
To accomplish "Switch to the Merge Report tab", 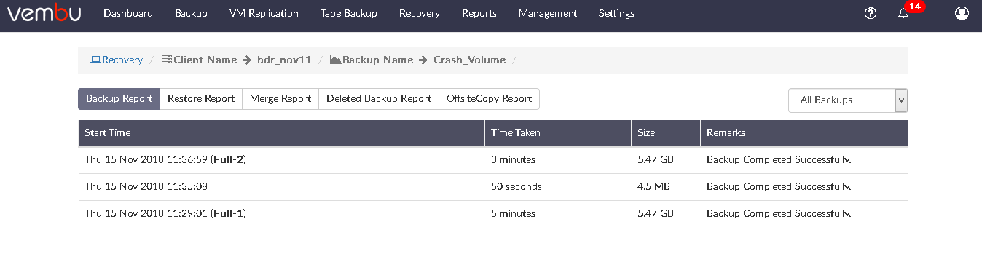I will (x=280, y=99).
